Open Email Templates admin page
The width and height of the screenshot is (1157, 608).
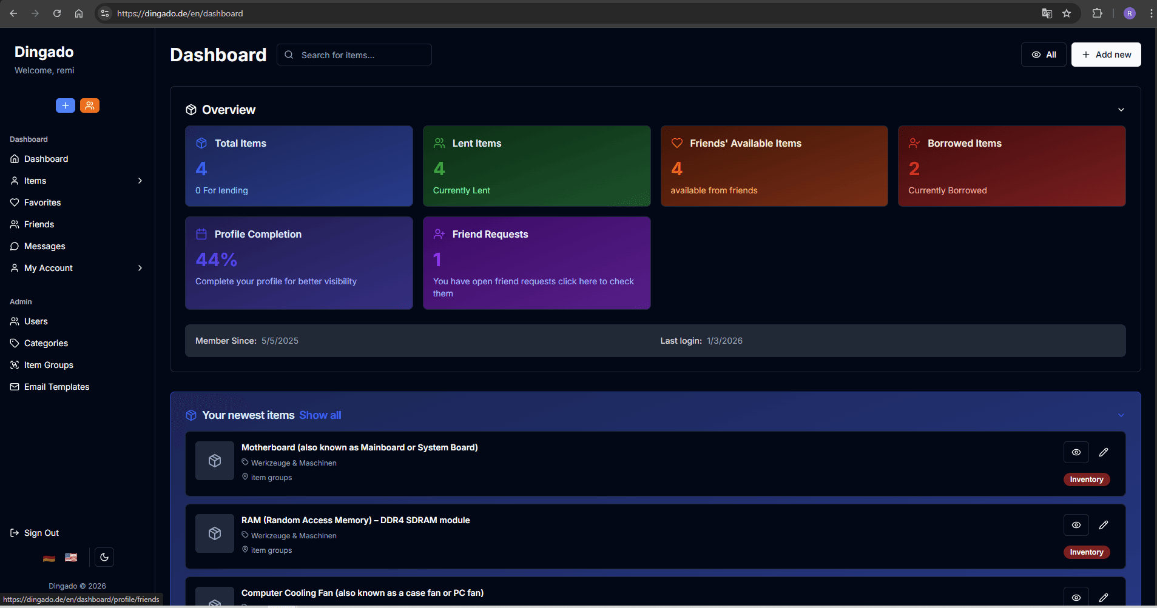coord(56,387)
